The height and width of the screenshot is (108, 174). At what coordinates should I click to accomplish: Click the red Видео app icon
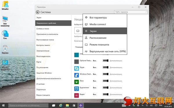77,95
